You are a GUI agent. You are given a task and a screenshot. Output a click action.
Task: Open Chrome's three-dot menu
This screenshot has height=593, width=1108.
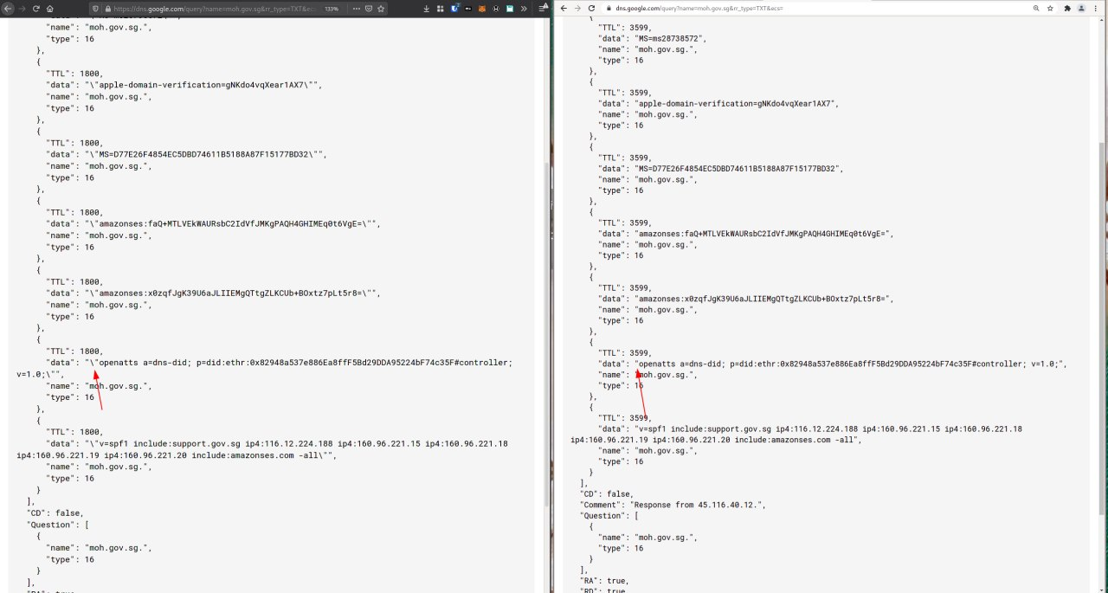tap(1096, 8)
